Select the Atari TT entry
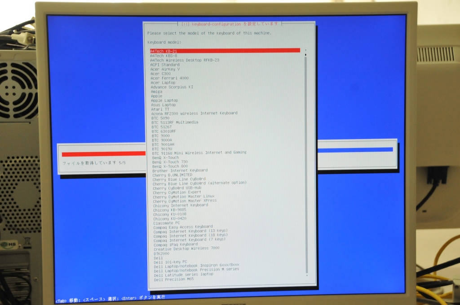The width and height of the screenshot is (460, 305). [160, 109]
